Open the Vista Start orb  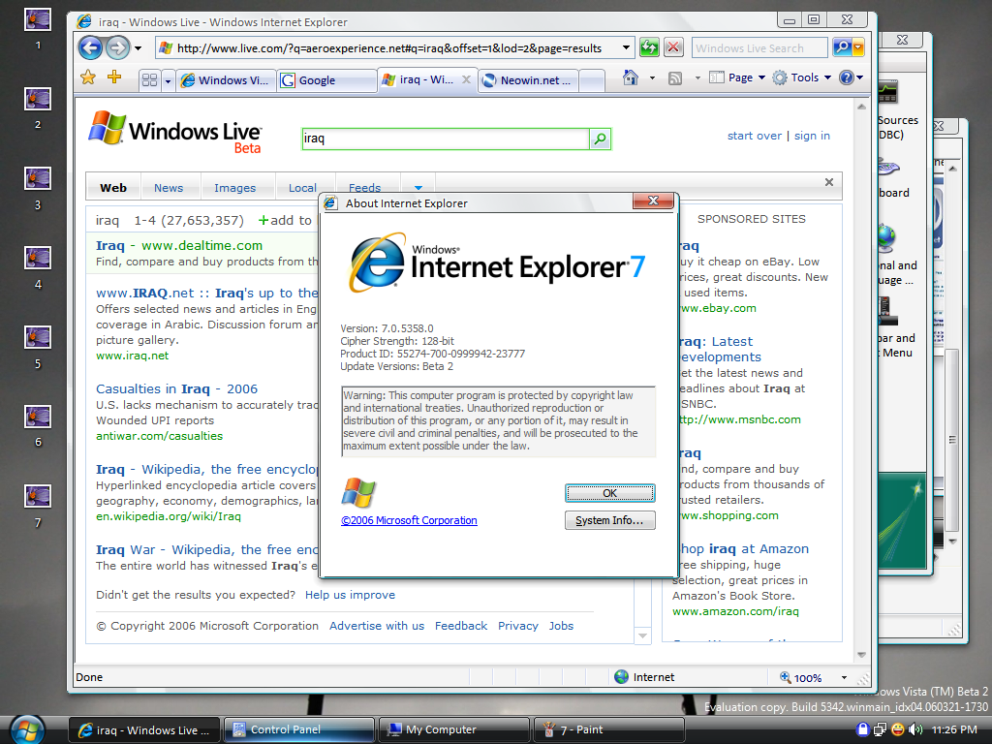(27, 729)
